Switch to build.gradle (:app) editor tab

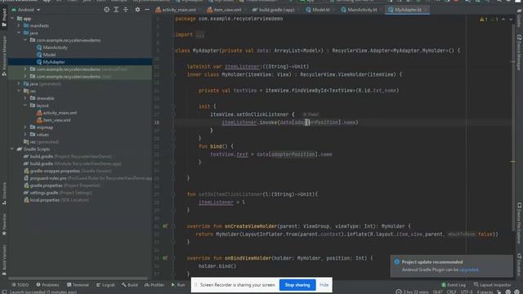pyautogui.click(x=274, y=10)
